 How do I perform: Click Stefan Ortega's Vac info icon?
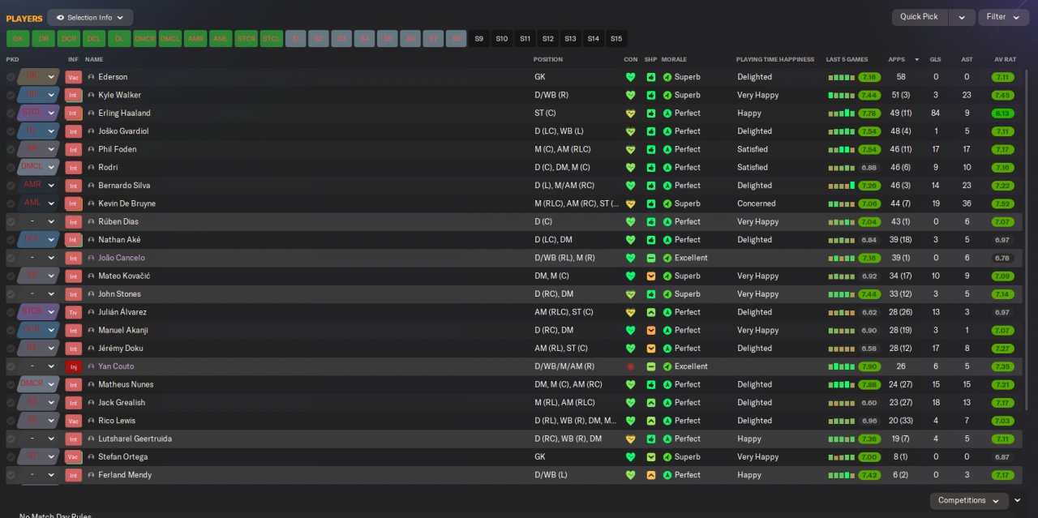(x=74, y=457)
